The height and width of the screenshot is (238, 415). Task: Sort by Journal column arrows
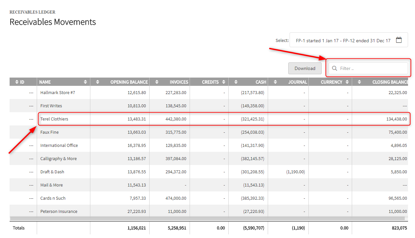(x=275, y=82)
